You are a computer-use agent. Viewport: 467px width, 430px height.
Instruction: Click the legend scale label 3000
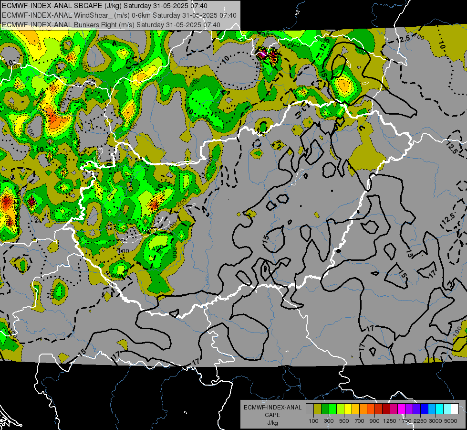pyautogui.click(x=436, y=421)
